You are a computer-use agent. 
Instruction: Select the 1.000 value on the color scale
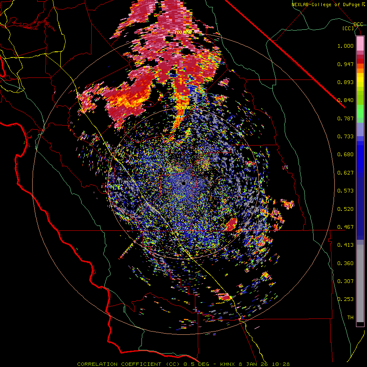click(345, 46)
